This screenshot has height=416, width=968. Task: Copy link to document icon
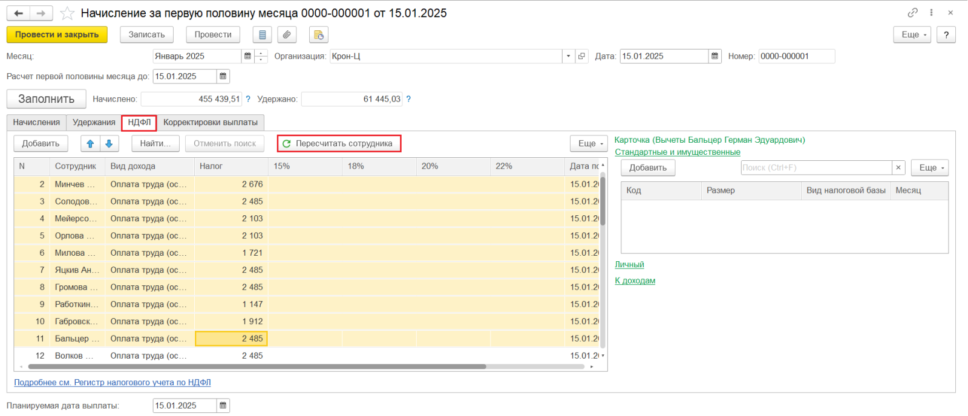(x=912, y=13)
